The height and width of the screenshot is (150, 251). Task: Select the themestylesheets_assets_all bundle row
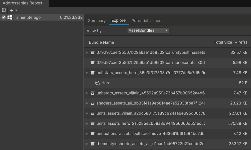coord(151,144)
